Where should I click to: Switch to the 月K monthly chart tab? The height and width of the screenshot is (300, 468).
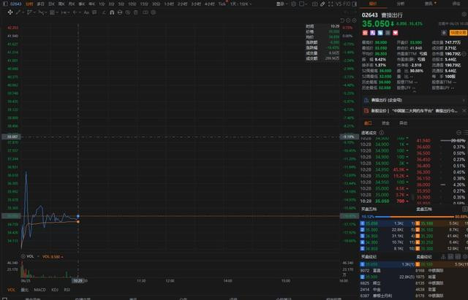(72, 4)
